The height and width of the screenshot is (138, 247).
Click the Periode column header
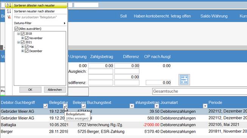[215, 103]
